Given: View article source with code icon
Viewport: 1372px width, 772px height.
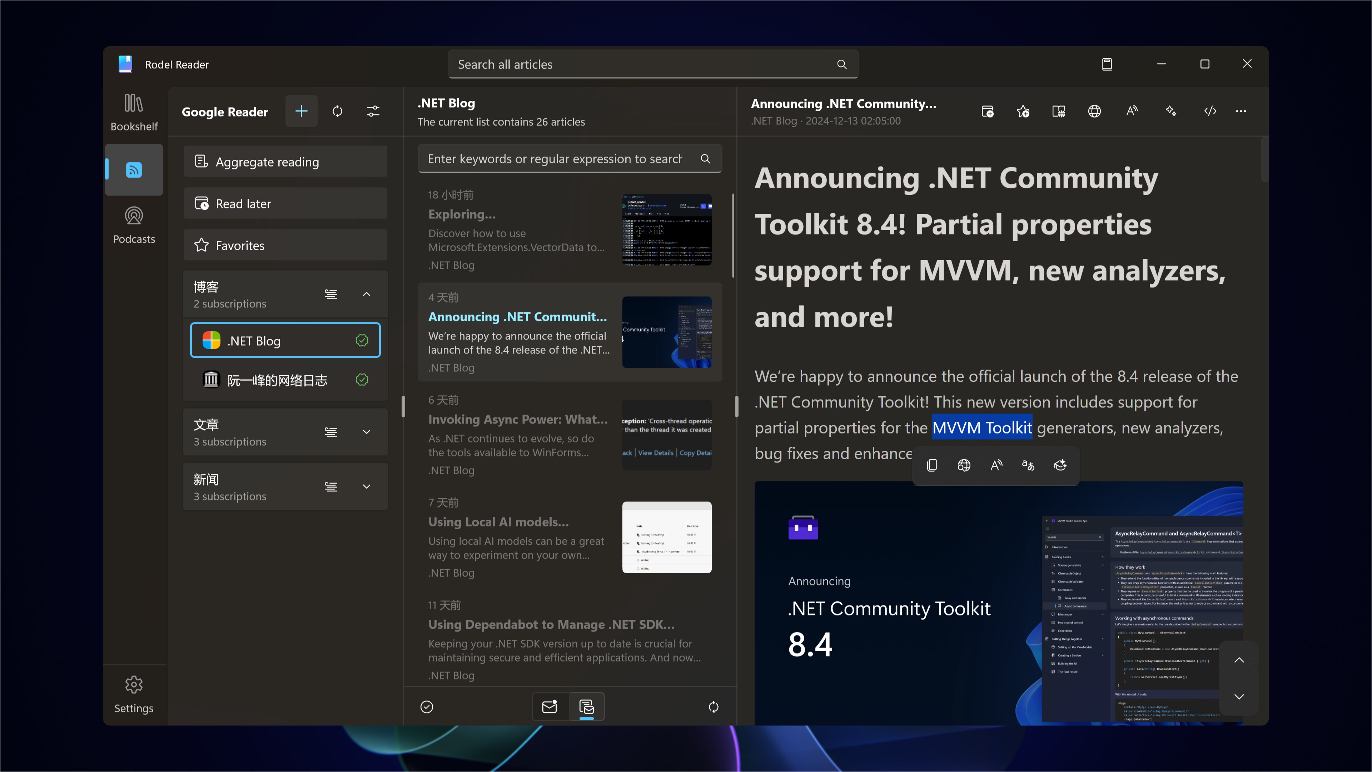Looking at the screenshot, I should pos(1210,111).
